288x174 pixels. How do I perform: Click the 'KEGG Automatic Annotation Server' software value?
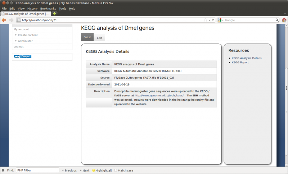tap(148, 71)
